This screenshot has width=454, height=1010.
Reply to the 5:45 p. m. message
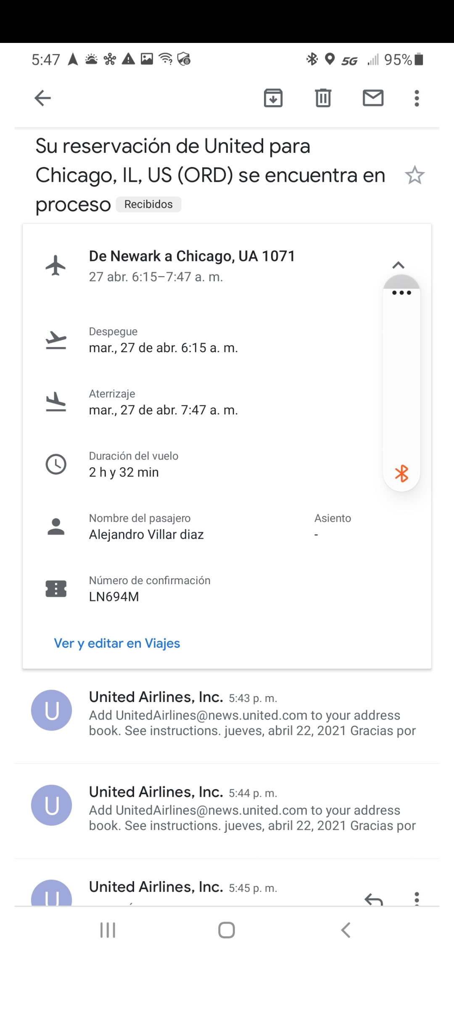pos(373,898)
